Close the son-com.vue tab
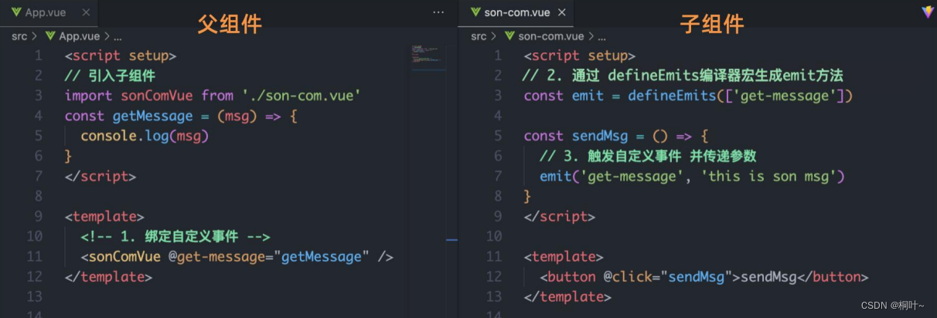 coord(562,12)
